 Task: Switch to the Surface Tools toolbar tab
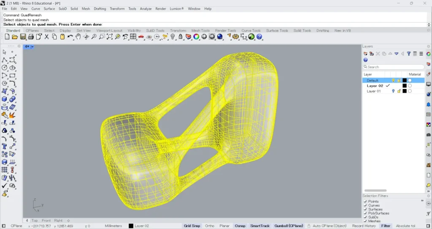(277, 30)
